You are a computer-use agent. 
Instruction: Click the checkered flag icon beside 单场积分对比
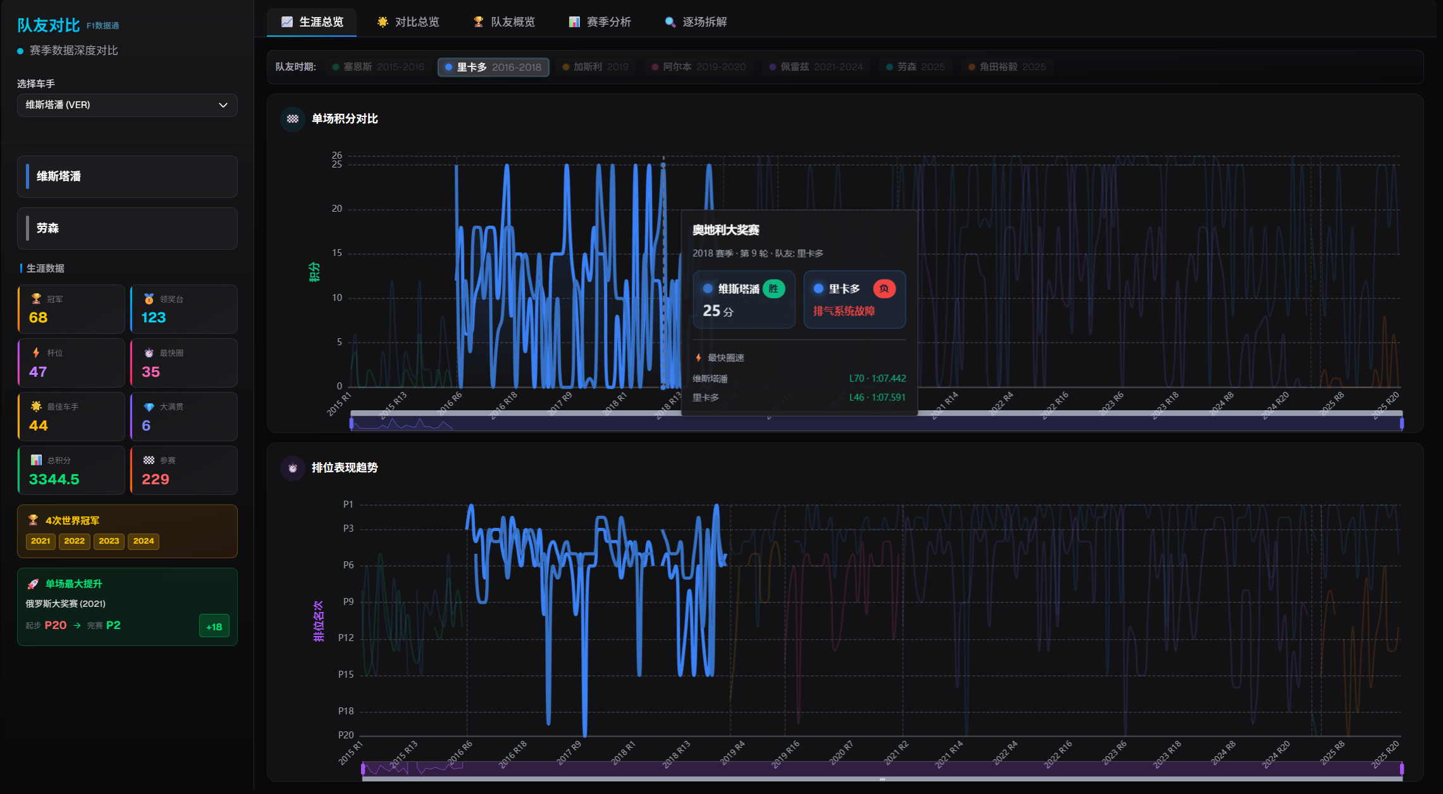(292, 119)
